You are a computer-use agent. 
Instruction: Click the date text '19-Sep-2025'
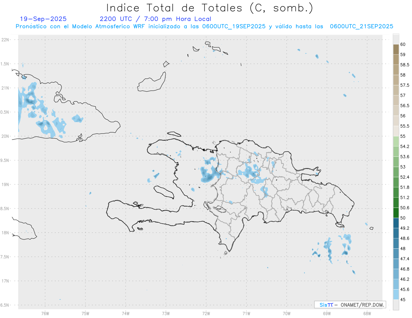(x=43, y=19)
